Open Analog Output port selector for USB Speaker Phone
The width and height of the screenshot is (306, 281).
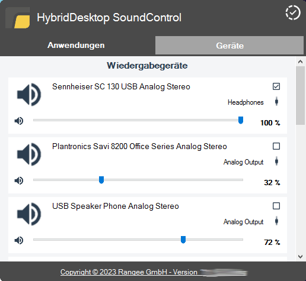(x=276, y=221)
